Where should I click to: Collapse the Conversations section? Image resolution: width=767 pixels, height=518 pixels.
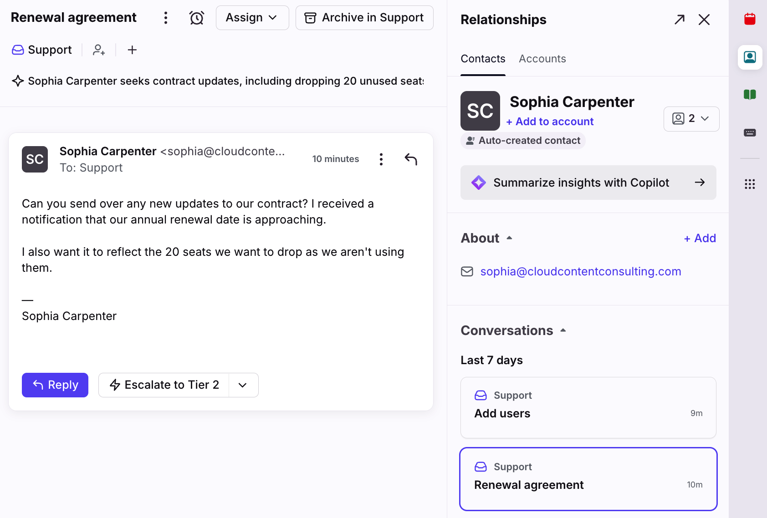point(514,330)
